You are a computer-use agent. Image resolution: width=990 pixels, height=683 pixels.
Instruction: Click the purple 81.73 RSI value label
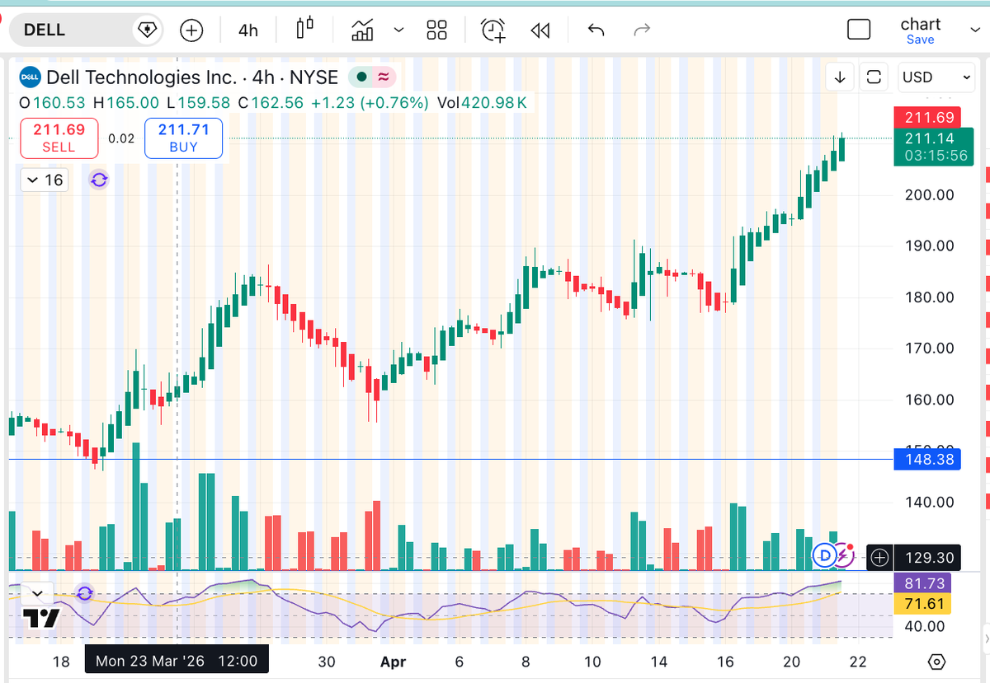coord(923,583)
